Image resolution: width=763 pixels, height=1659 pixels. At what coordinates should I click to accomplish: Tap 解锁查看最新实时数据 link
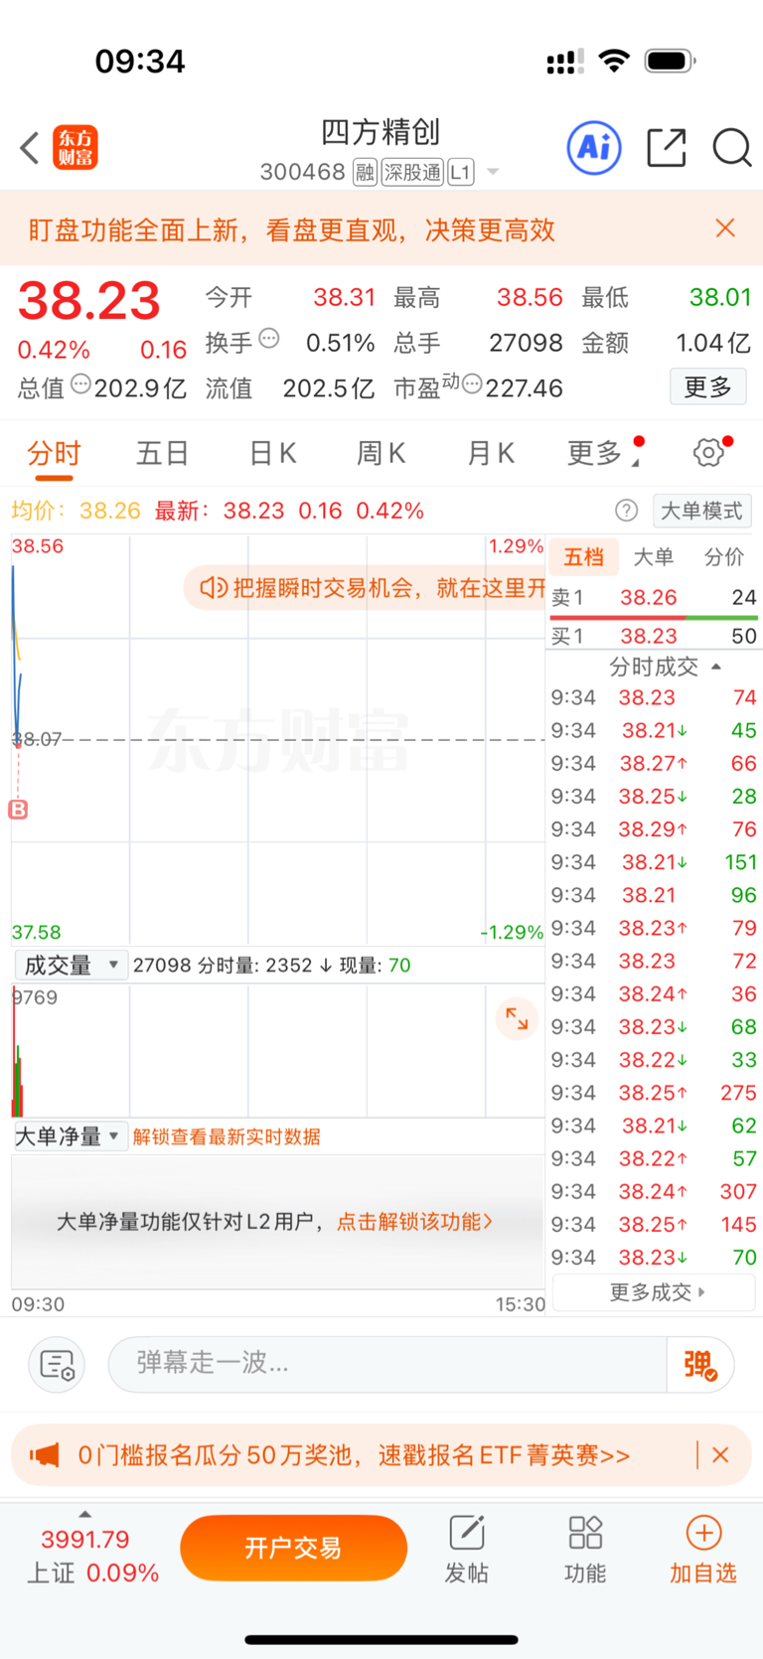[x=227, y=1136]
